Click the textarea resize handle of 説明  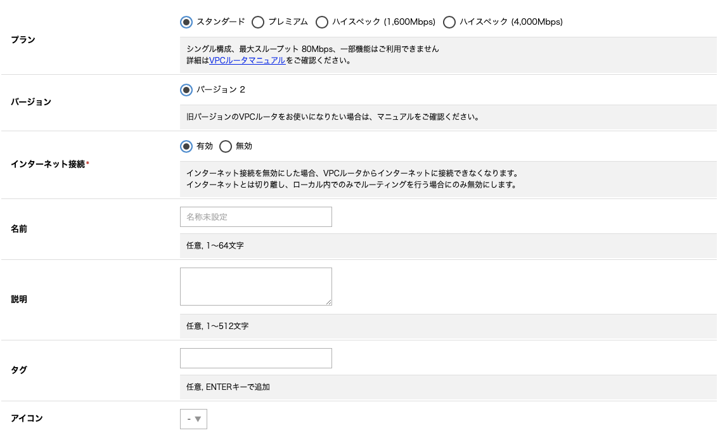330,303
